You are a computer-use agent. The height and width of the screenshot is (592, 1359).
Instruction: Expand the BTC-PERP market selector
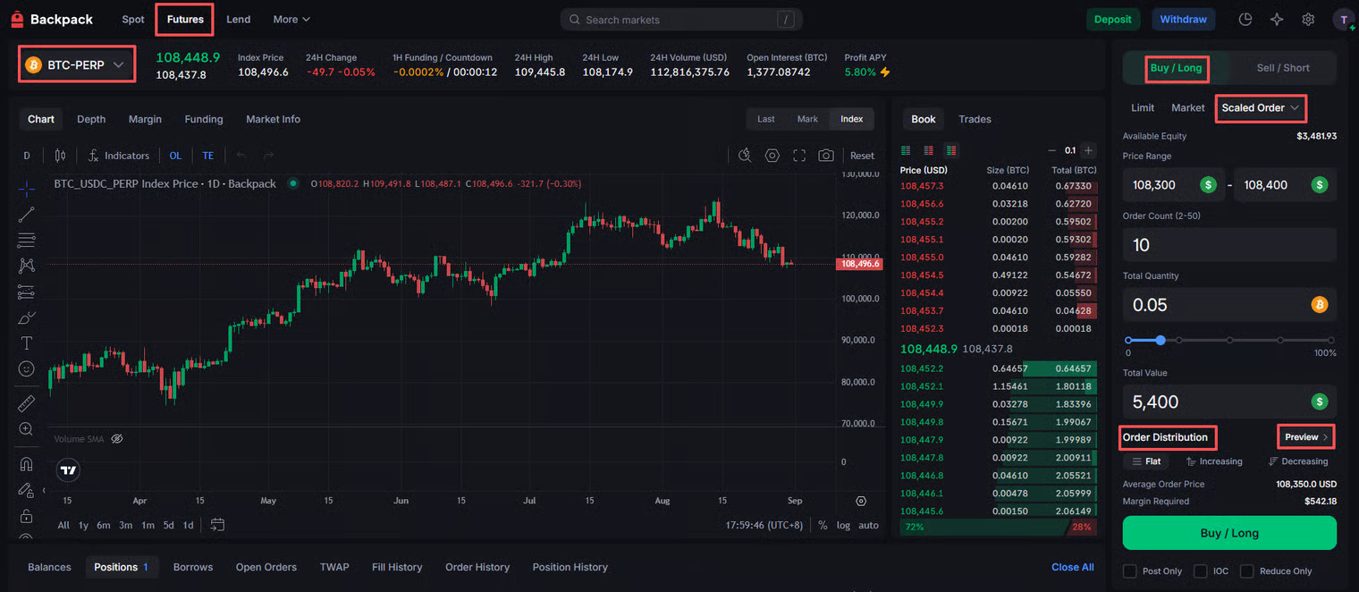pos(77,64)
